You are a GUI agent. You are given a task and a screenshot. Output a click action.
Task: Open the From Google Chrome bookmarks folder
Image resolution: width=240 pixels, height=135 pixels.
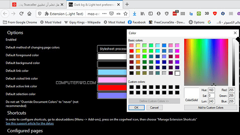20,22
